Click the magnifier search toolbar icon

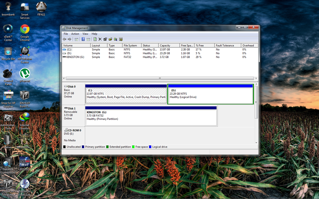115,39
